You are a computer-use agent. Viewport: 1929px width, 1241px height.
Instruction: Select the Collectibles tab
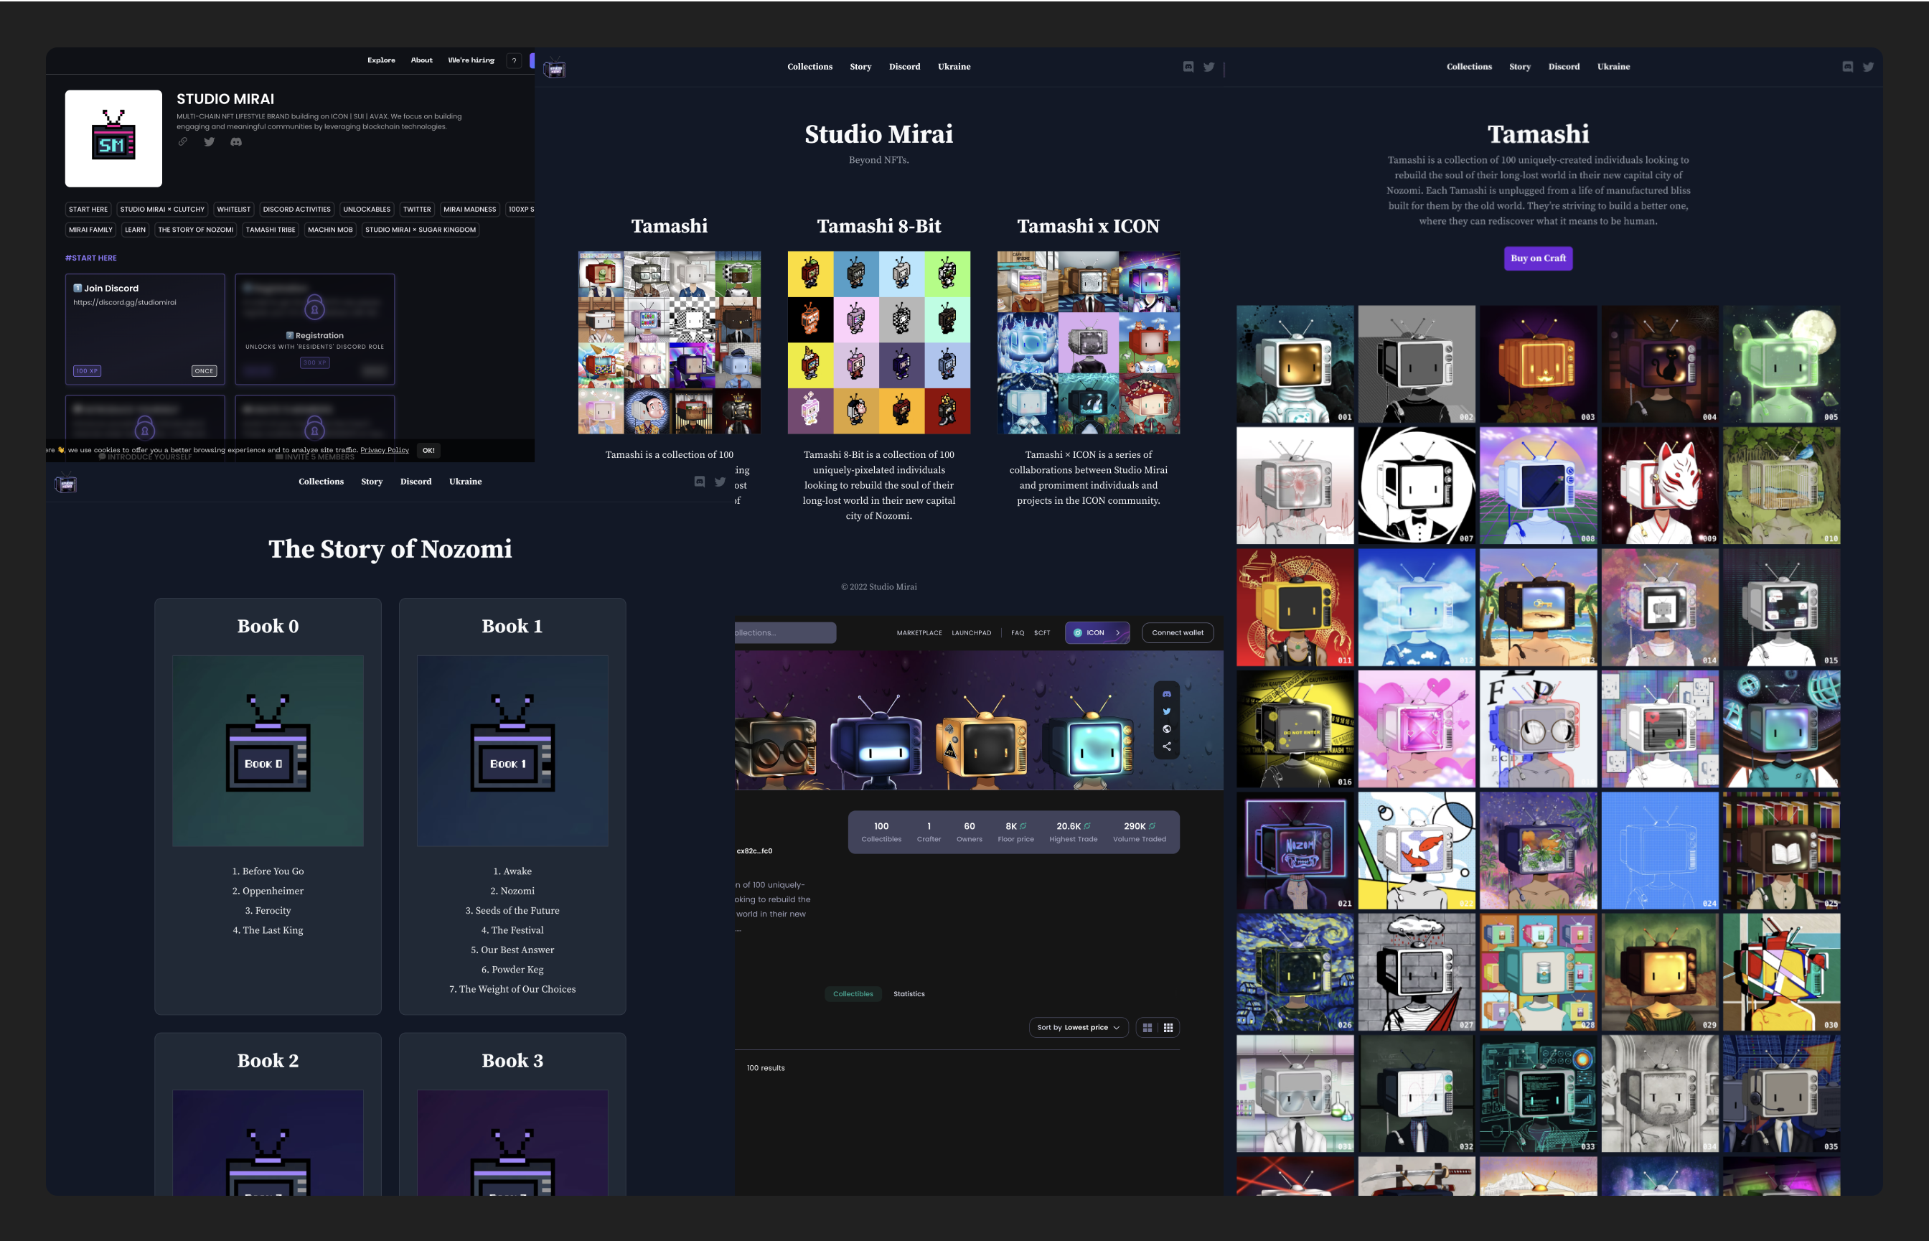[853, 993]
